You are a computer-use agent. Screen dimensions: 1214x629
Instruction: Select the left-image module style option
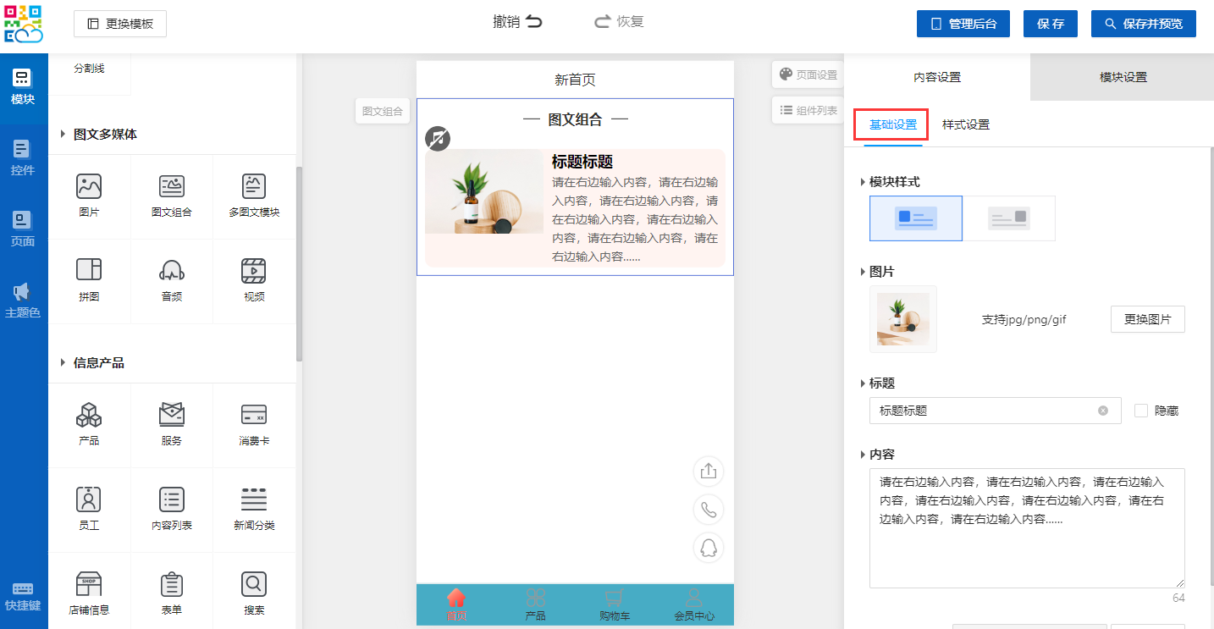click(916, 218)
